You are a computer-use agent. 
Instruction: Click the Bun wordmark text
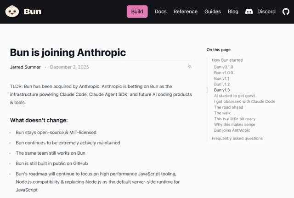[32, 12]
